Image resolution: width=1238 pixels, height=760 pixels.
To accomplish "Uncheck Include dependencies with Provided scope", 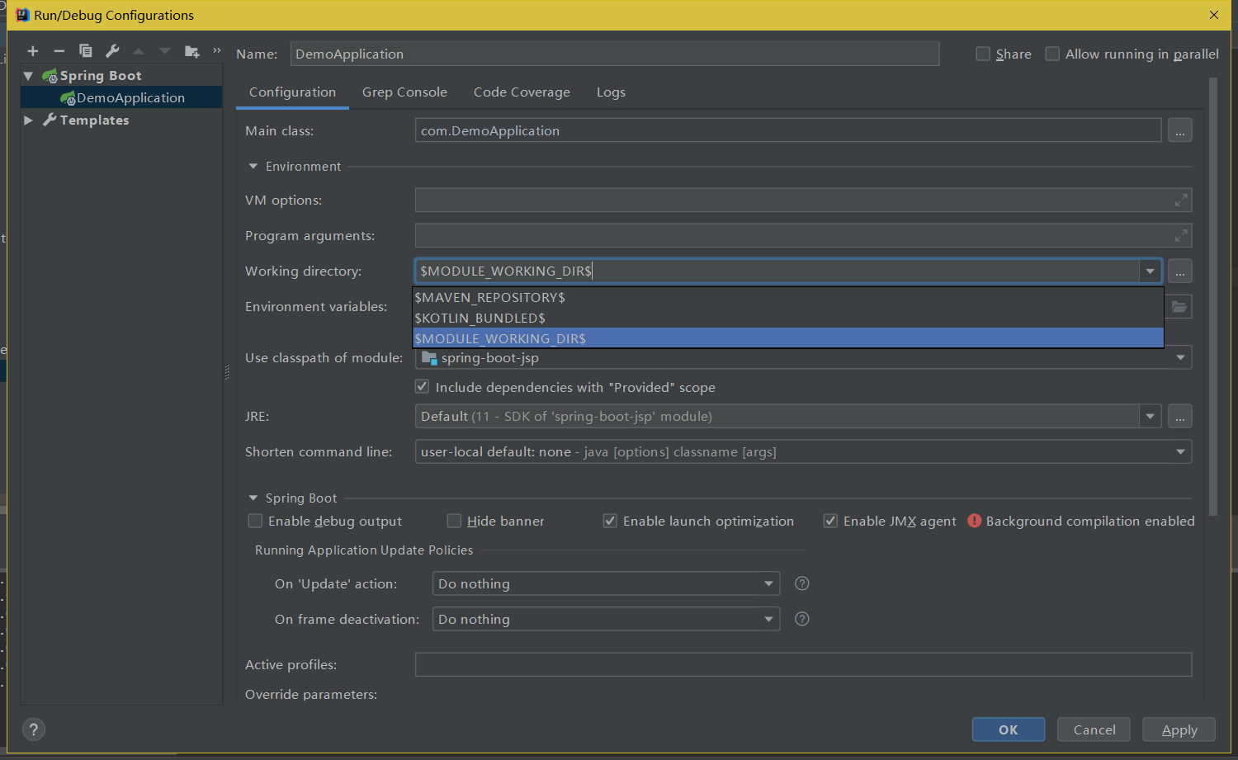I will [x=422, y=386].
